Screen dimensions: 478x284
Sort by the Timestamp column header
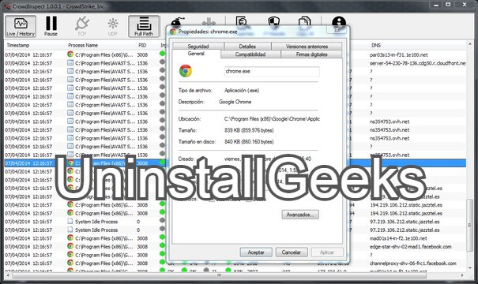(18, 45)
